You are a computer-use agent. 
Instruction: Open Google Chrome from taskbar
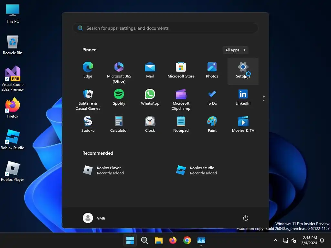point(187,240)
